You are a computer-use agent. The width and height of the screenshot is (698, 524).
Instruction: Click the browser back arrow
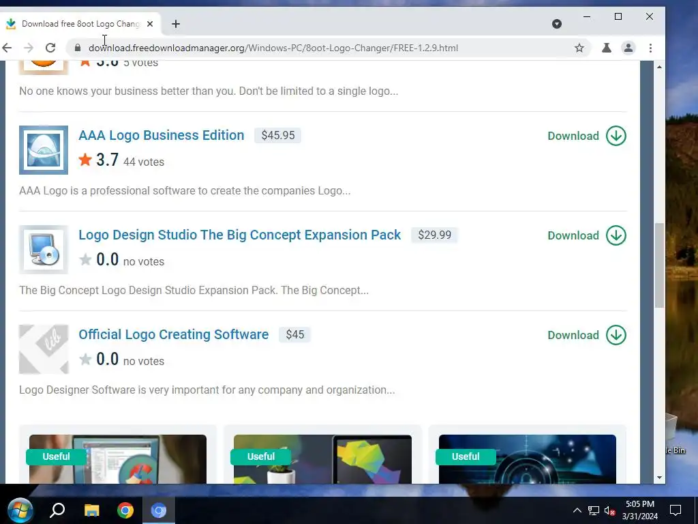tap(7, 48)
